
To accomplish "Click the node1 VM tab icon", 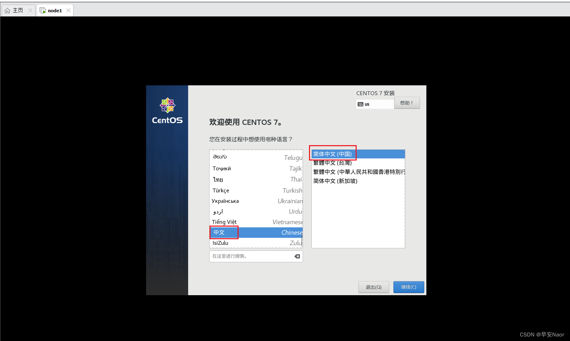I will coord(43,10).
